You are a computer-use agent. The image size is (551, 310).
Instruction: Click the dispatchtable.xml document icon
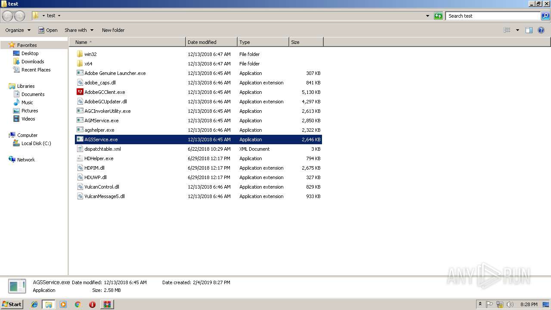(80, 149)
